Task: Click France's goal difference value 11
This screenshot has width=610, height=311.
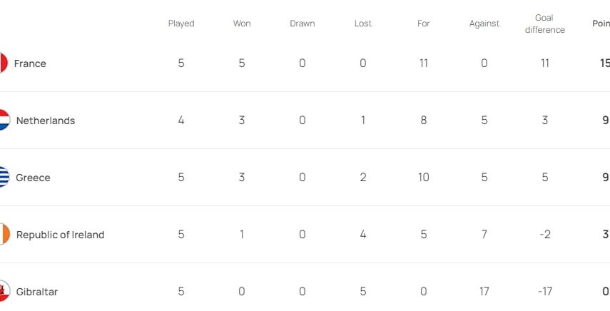Action: 545,63
